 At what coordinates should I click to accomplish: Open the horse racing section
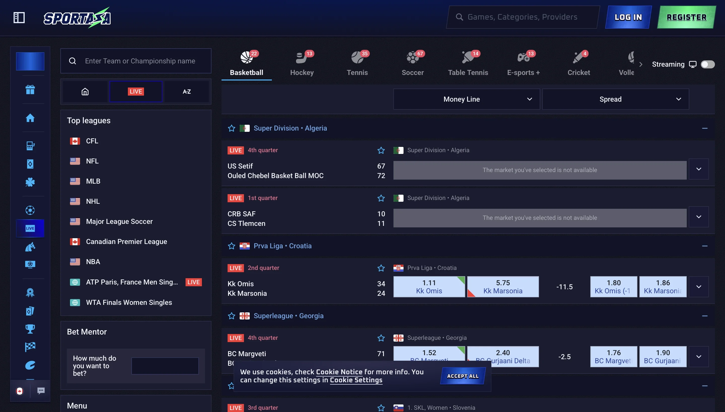pyautogui.click(x=30, y=246)
